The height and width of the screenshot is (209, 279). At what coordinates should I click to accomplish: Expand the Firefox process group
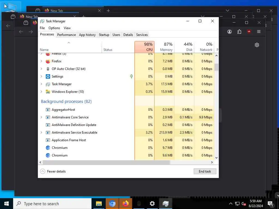click(x=41, y=61)
